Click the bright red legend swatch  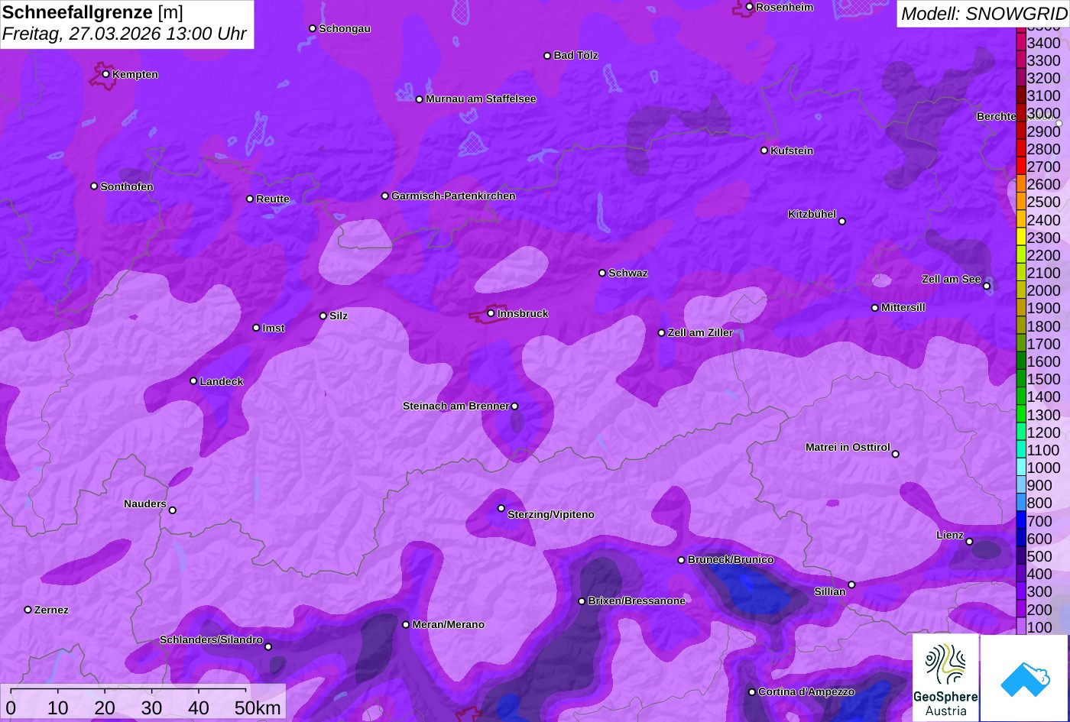[x=1020, y=167]
